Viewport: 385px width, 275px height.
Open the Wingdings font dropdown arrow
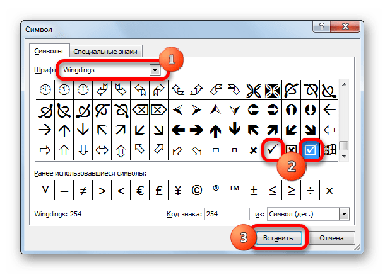155,70
